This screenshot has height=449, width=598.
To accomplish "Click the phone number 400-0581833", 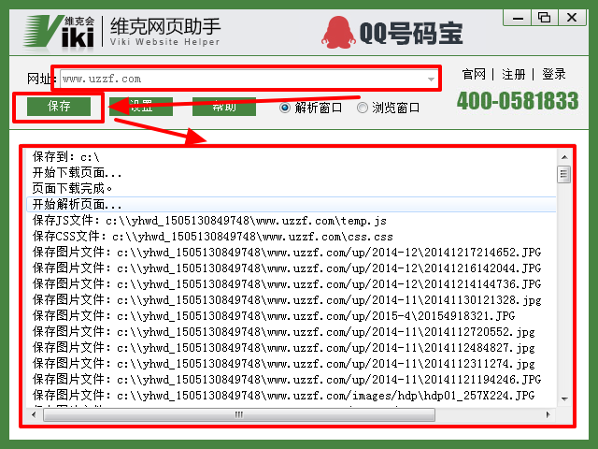I will [518, 101].
